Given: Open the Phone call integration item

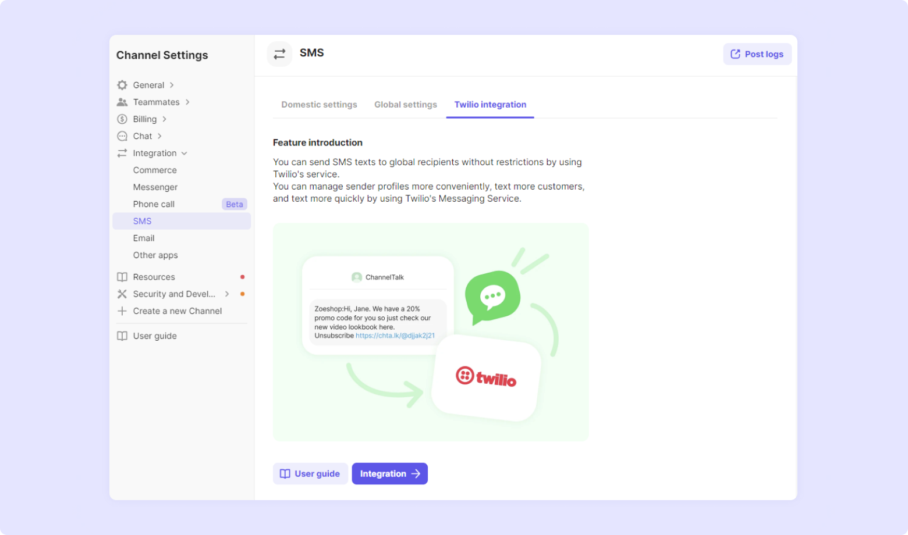Looking at the screenshot, I should click(182, 204).
